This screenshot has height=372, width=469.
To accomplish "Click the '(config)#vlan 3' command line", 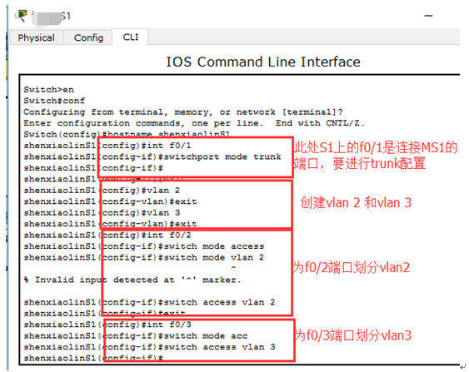I will point(102,212).
